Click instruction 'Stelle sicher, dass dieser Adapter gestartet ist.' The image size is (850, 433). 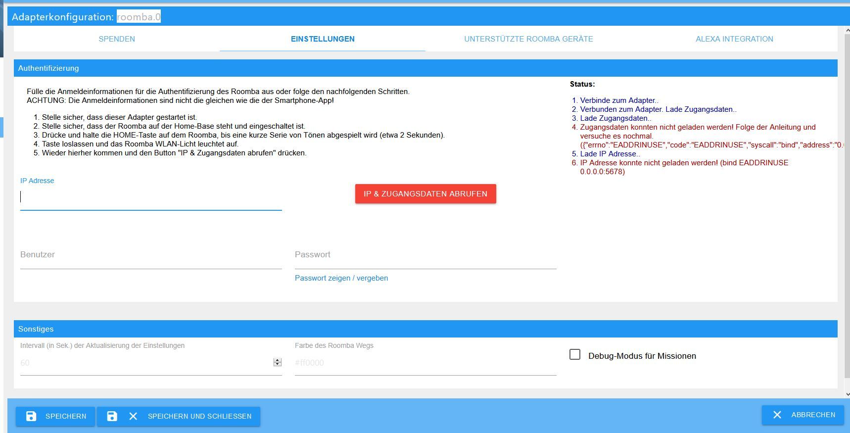119,117
